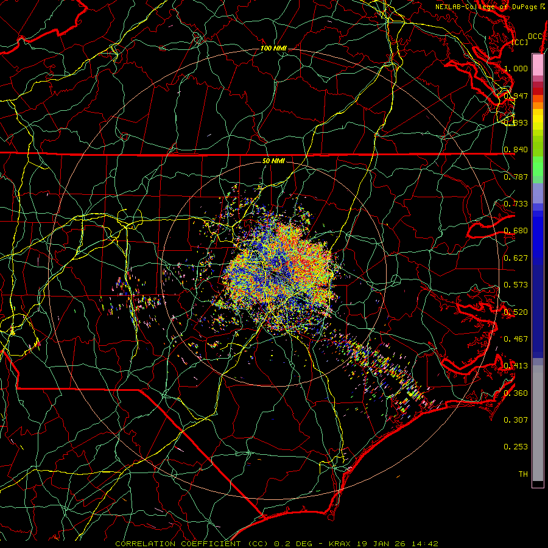Viewport: 548px width, 548px height.
Task: Click the 0.680 color scale value
Action: (516, 231)
